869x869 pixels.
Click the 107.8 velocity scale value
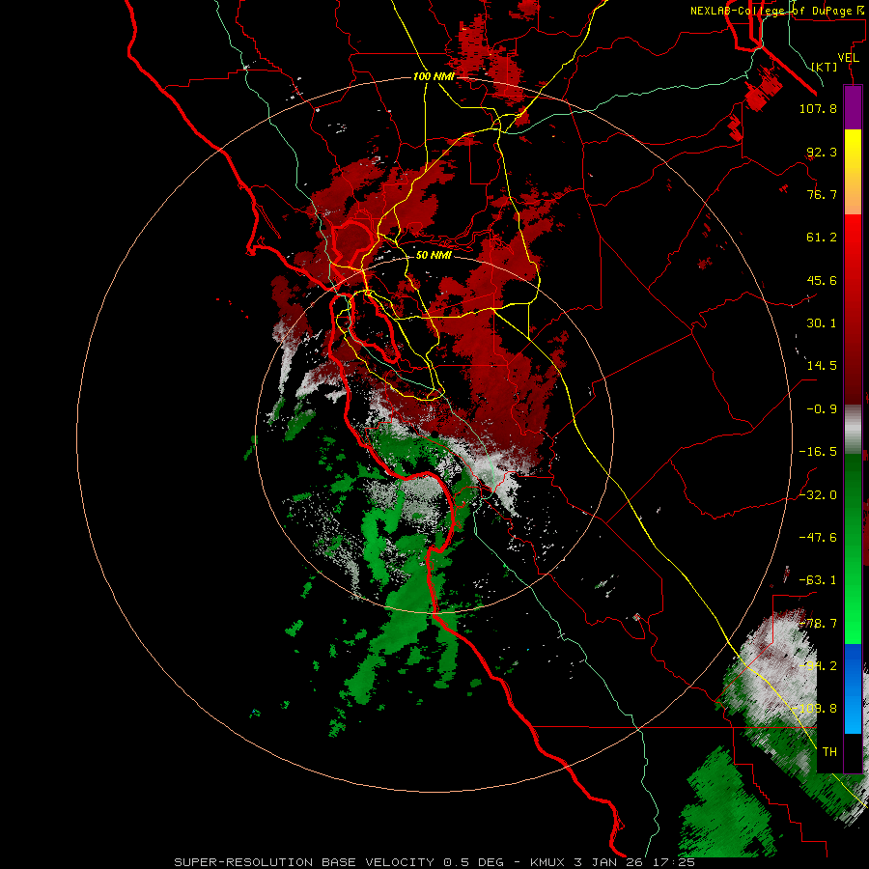click(x=818, y=108)
